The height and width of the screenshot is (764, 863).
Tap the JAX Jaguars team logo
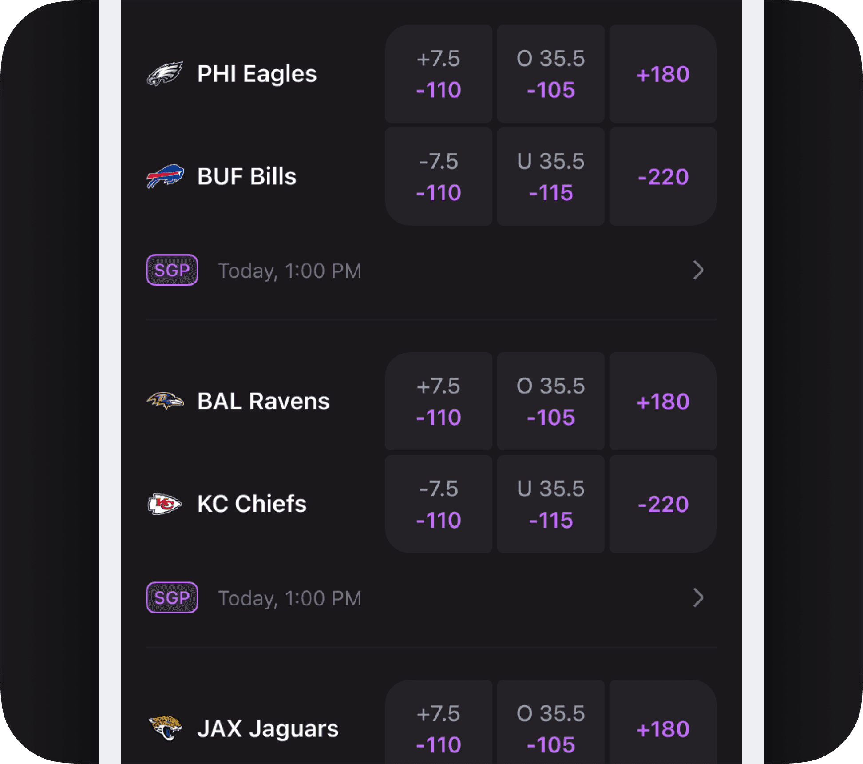(x=165, y=728)
